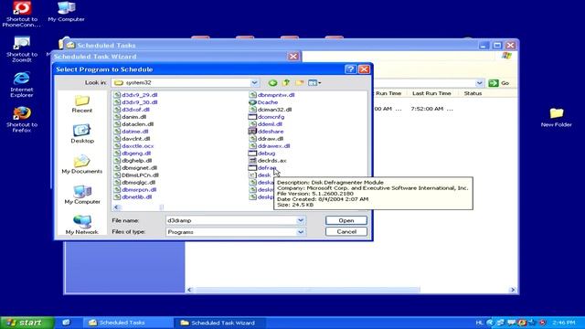
Task: Select danim.dll file
Action: [x=130, y=117]
